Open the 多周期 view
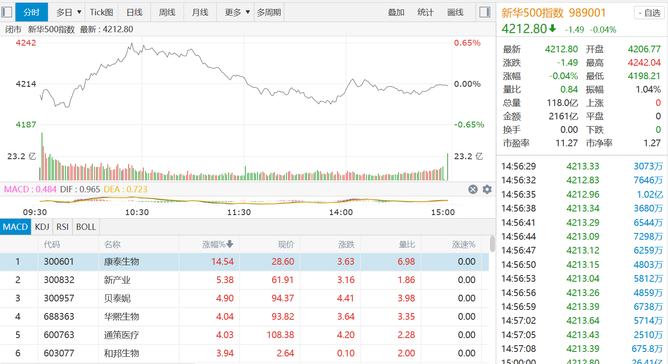 (x=269, y=12)
